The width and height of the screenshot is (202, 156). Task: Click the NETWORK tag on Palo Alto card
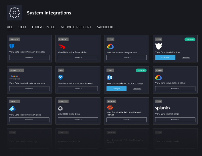(x=111, y=102)
